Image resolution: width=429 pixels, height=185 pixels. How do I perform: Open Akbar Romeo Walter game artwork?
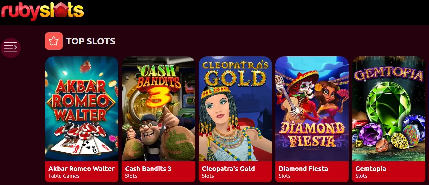81,109
